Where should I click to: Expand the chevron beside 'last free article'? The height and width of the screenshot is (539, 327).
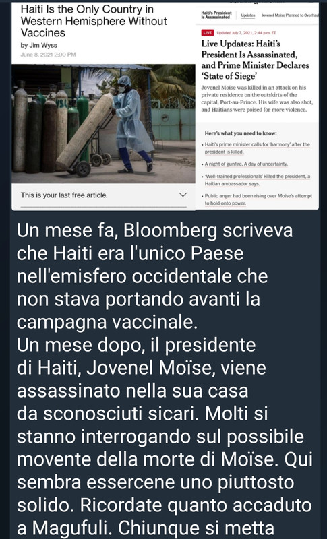(x=183, y=195)
